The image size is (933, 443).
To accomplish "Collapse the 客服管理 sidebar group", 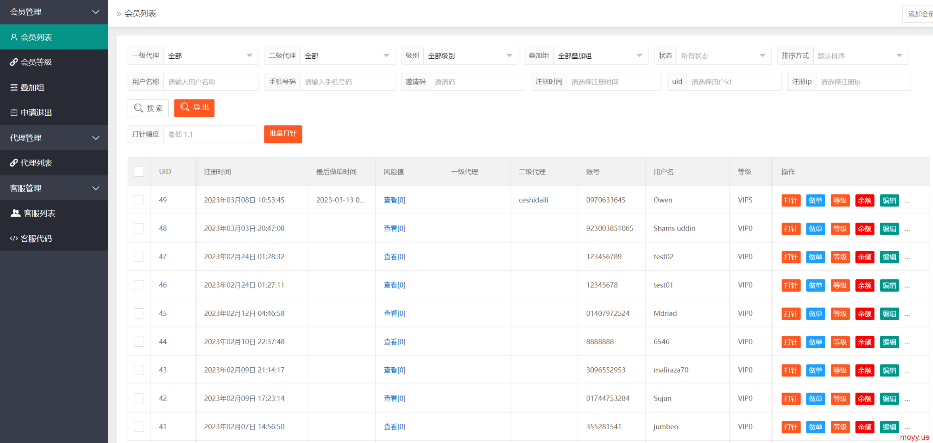I will [54, 188].
